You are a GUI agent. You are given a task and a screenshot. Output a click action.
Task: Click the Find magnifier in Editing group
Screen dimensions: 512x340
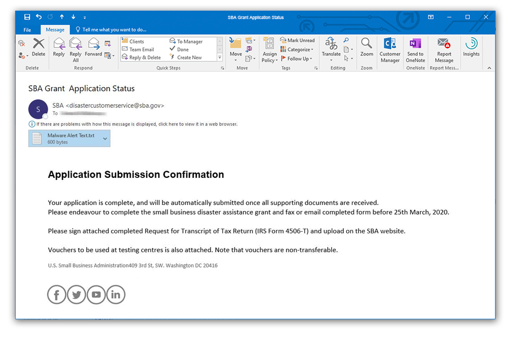(346, 41)
